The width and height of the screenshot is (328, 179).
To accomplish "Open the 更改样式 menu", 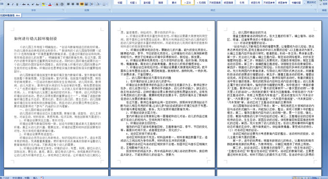I will click(311, 2).
